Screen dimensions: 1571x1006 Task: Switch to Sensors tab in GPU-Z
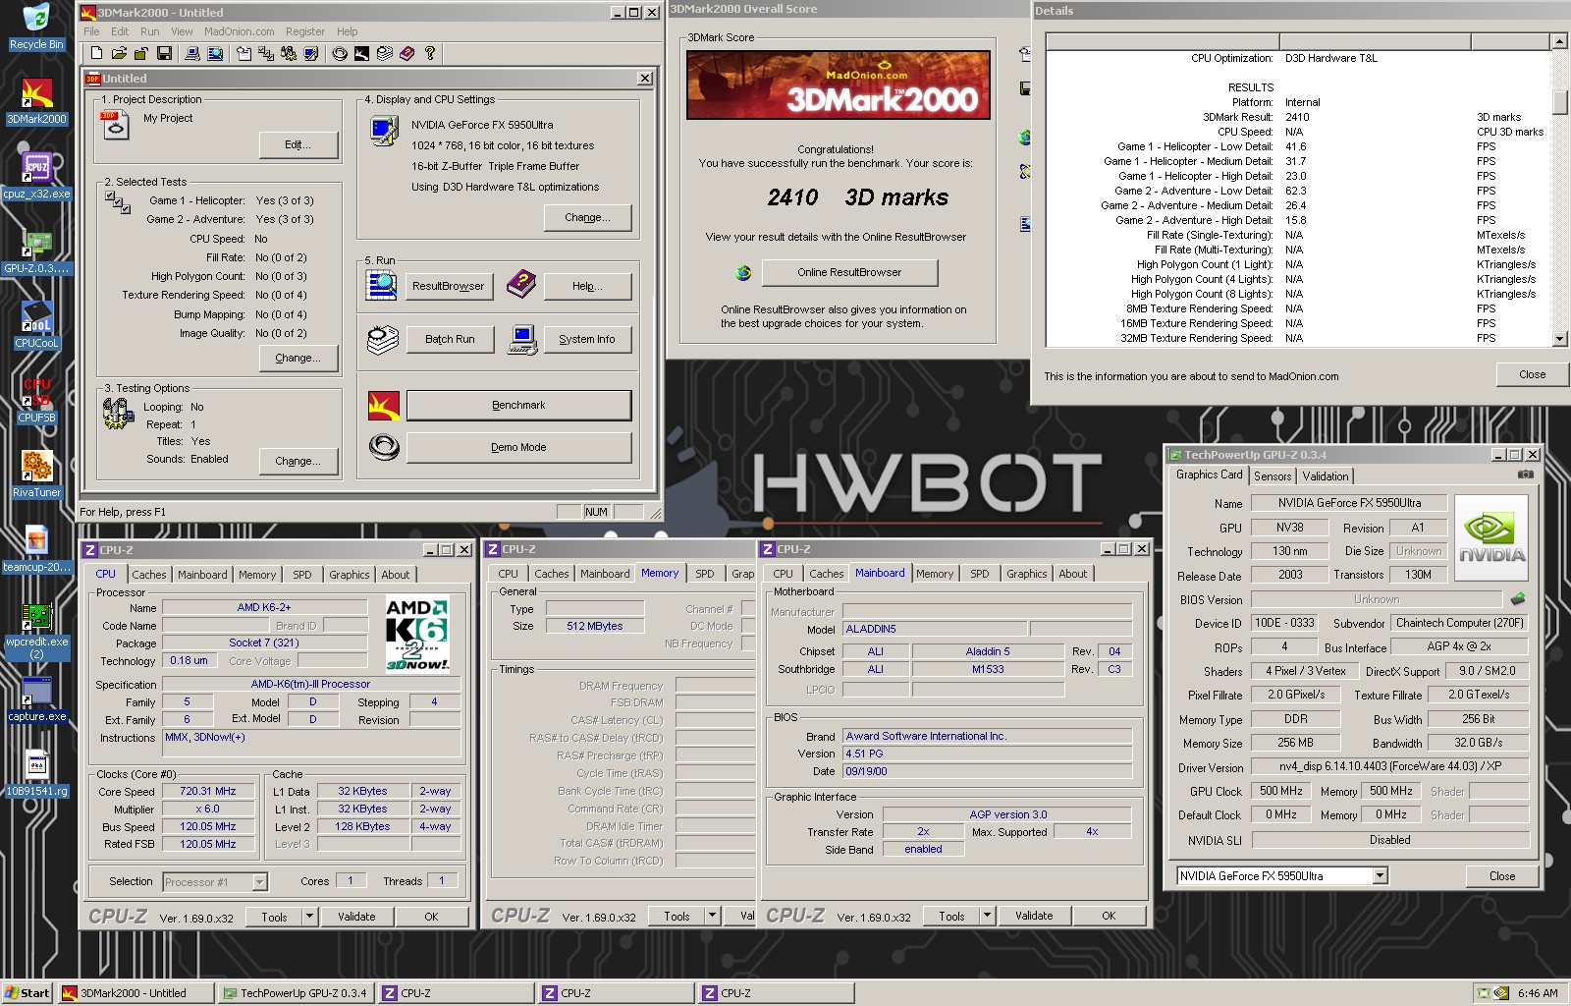coord(1273,476)
